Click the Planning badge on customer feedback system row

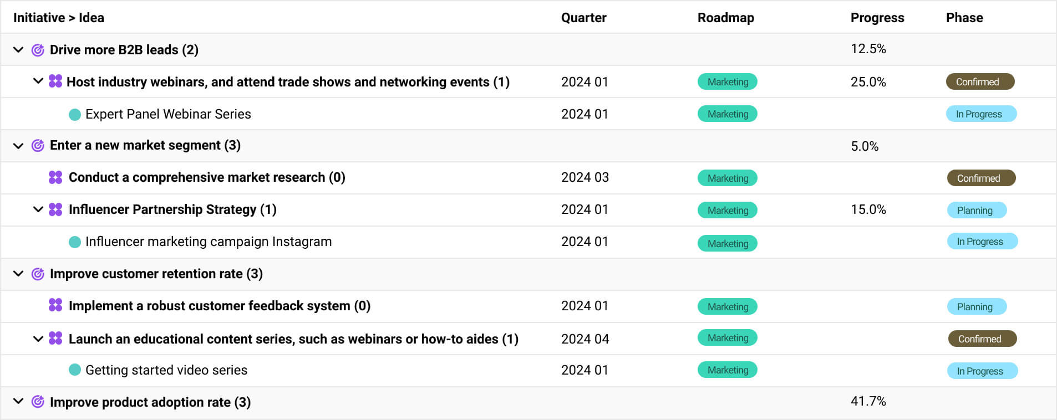click(x=977, y=306)
